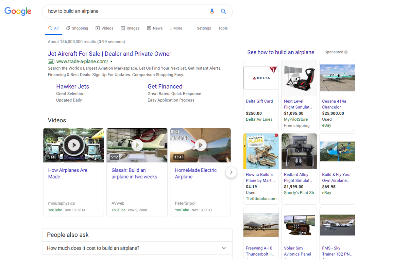Click minutephysics channel name
Viewport: 408px width, 259px height.
click(62, 203)
